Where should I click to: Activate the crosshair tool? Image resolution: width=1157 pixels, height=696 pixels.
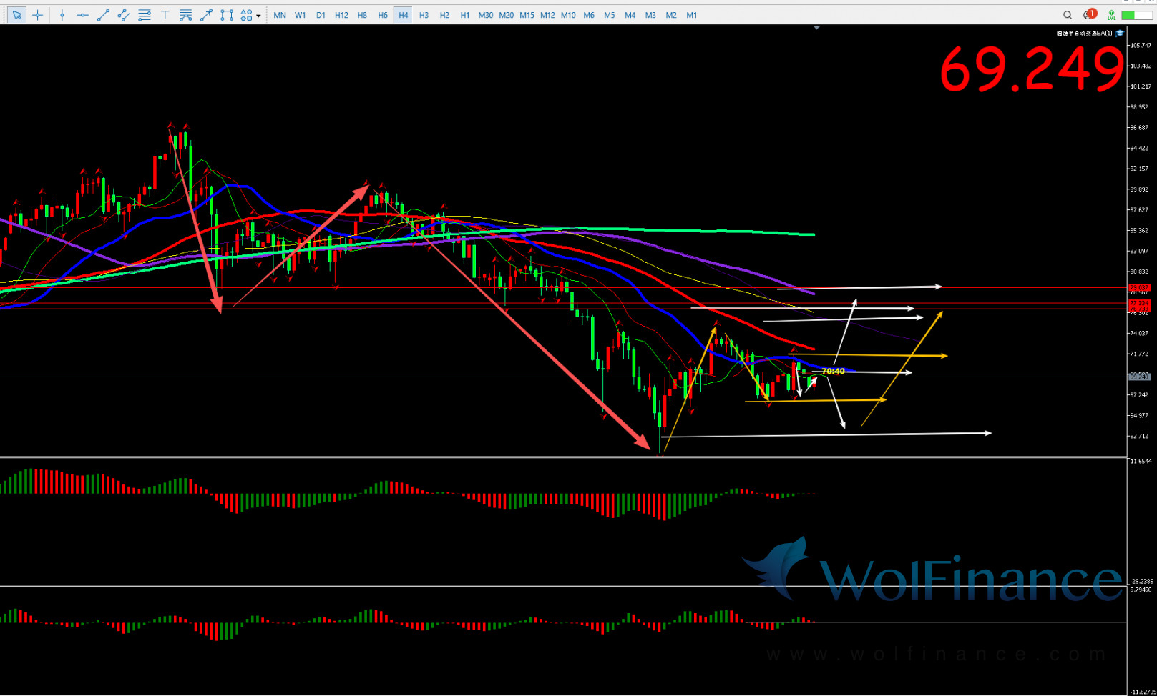(x=38, y=15)
